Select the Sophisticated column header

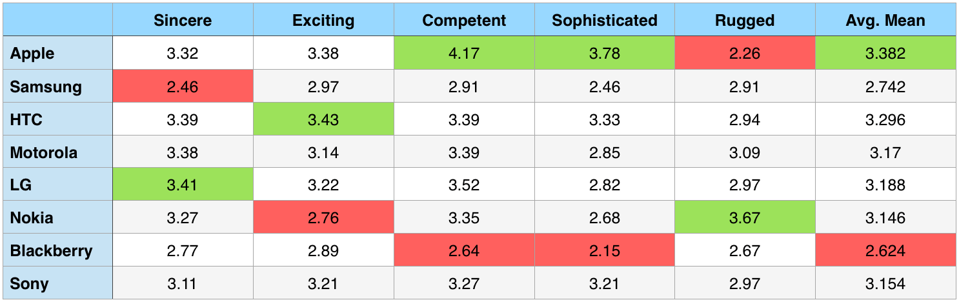(x=605, y=21)
